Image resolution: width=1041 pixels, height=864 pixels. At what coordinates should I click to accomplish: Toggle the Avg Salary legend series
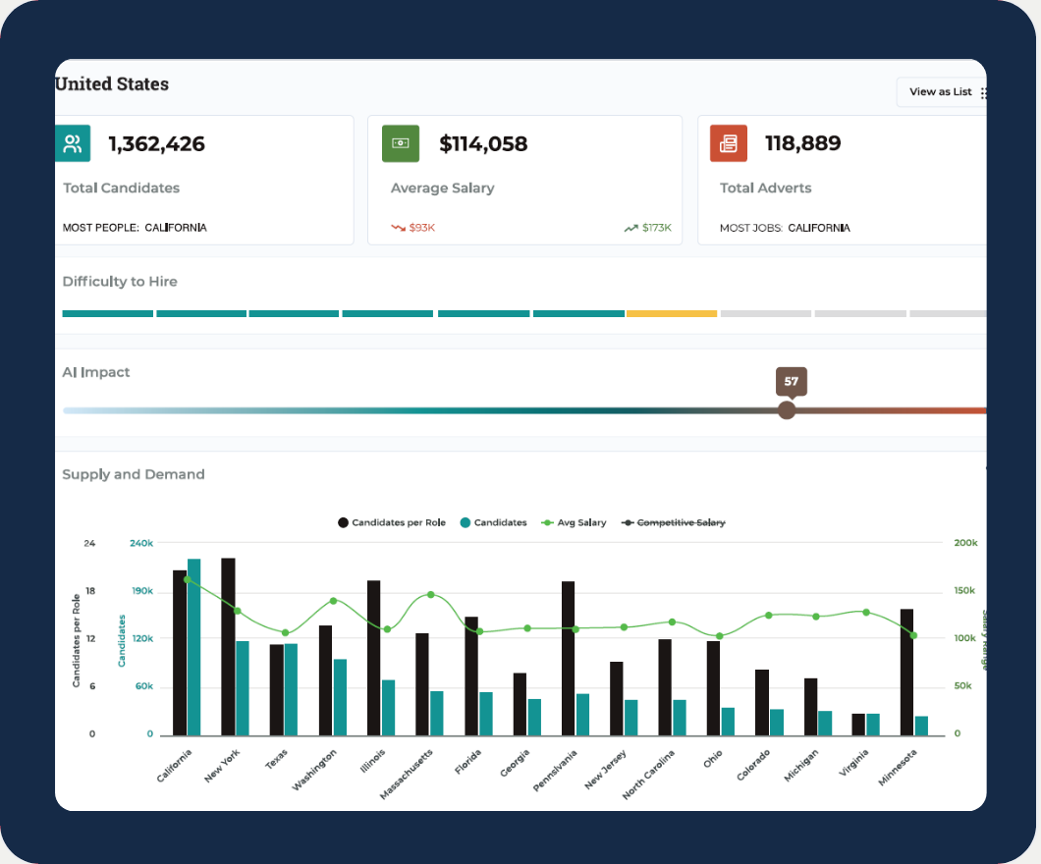pyautogui.click(x=575, y=523)
